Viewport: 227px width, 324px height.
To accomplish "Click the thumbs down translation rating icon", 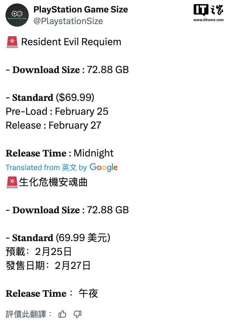I will pyautogui.click(x=78, y=314).
